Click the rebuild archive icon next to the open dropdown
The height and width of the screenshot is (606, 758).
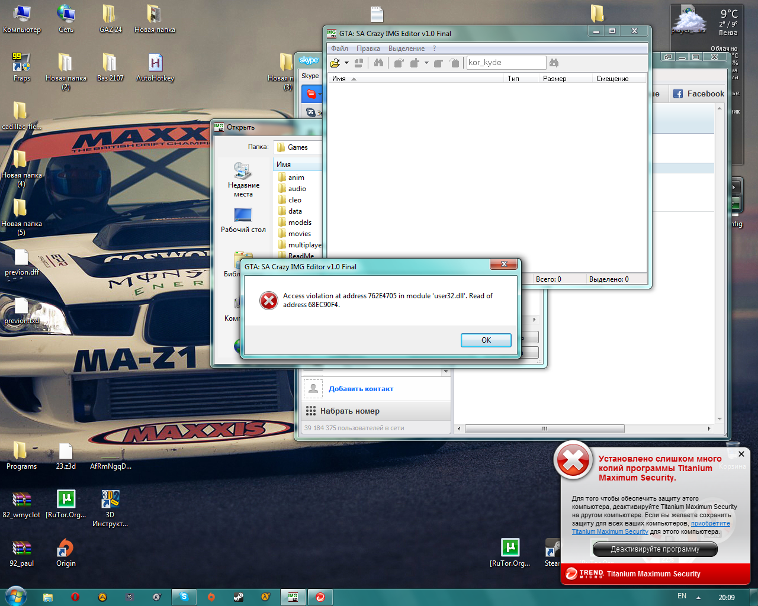click(359, 63)
